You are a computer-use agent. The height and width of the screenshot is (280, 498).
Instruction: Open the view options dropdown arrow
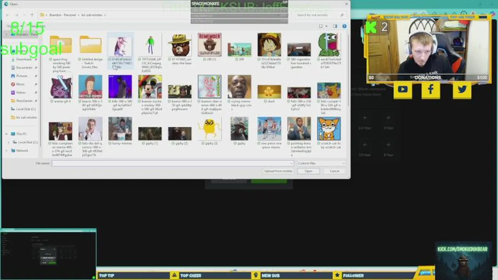tap(326, 26)
